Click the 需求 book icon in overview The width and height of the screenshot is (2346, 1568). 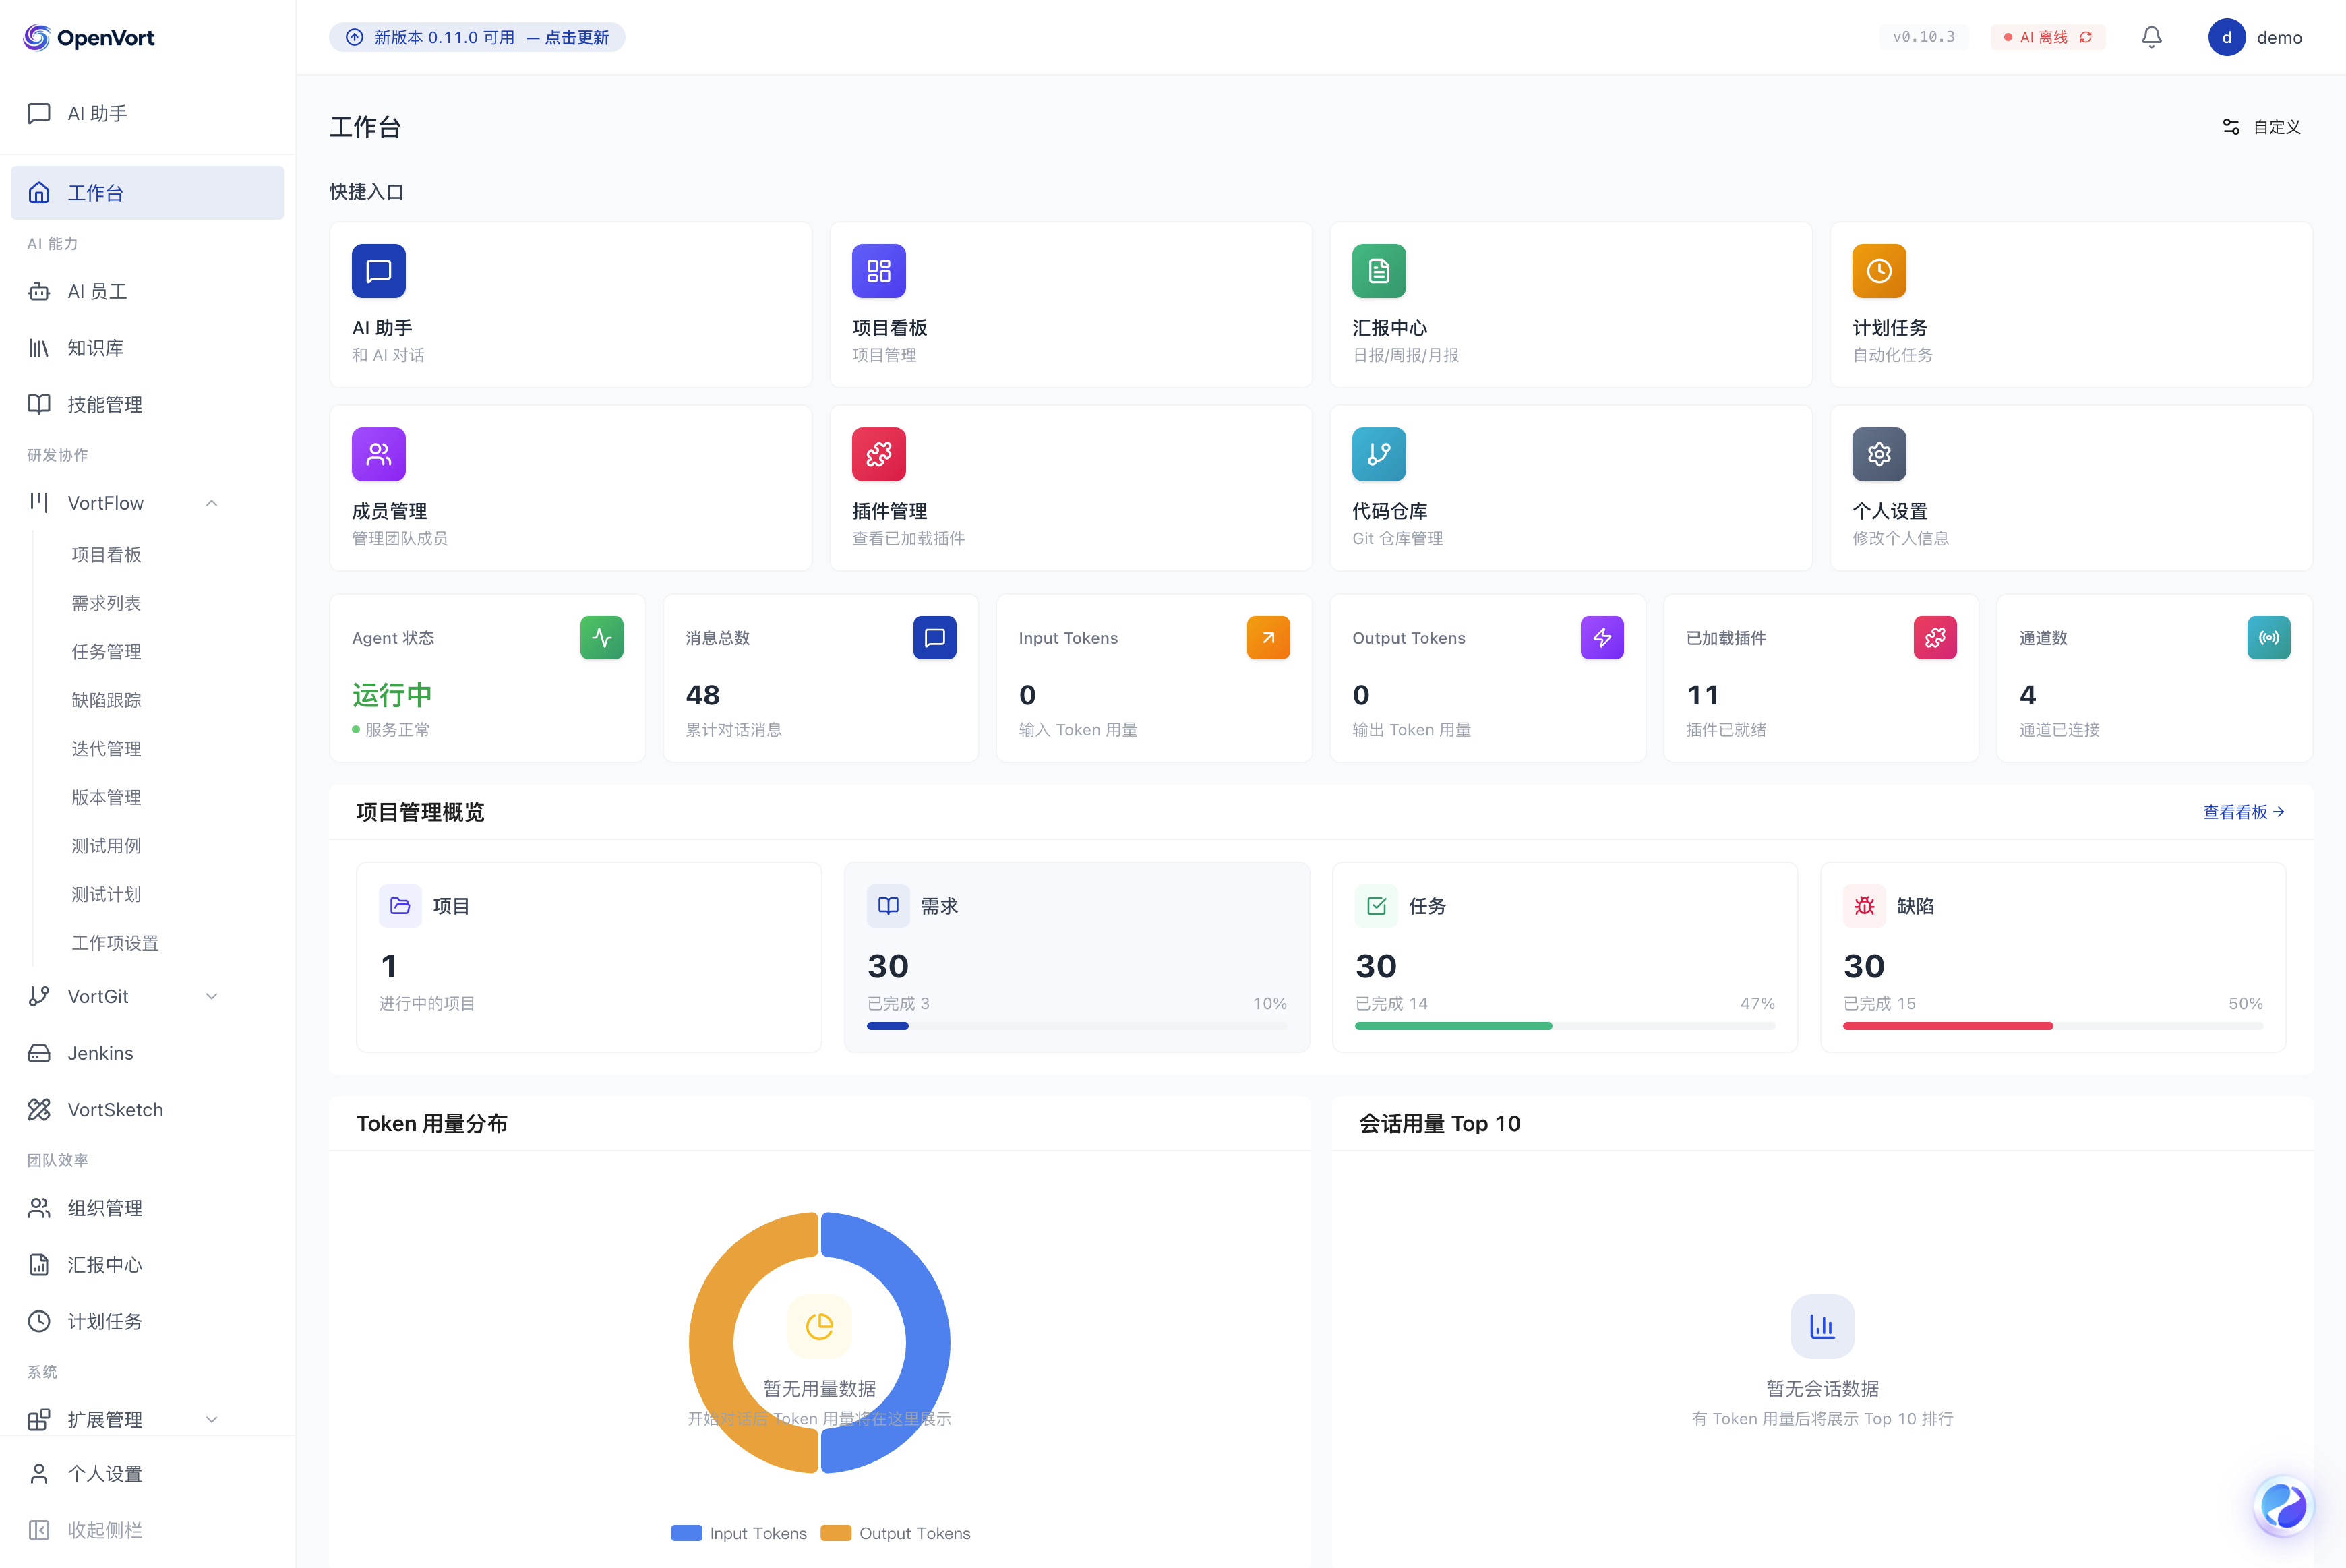pyautogui.click(x=888, y=906)
